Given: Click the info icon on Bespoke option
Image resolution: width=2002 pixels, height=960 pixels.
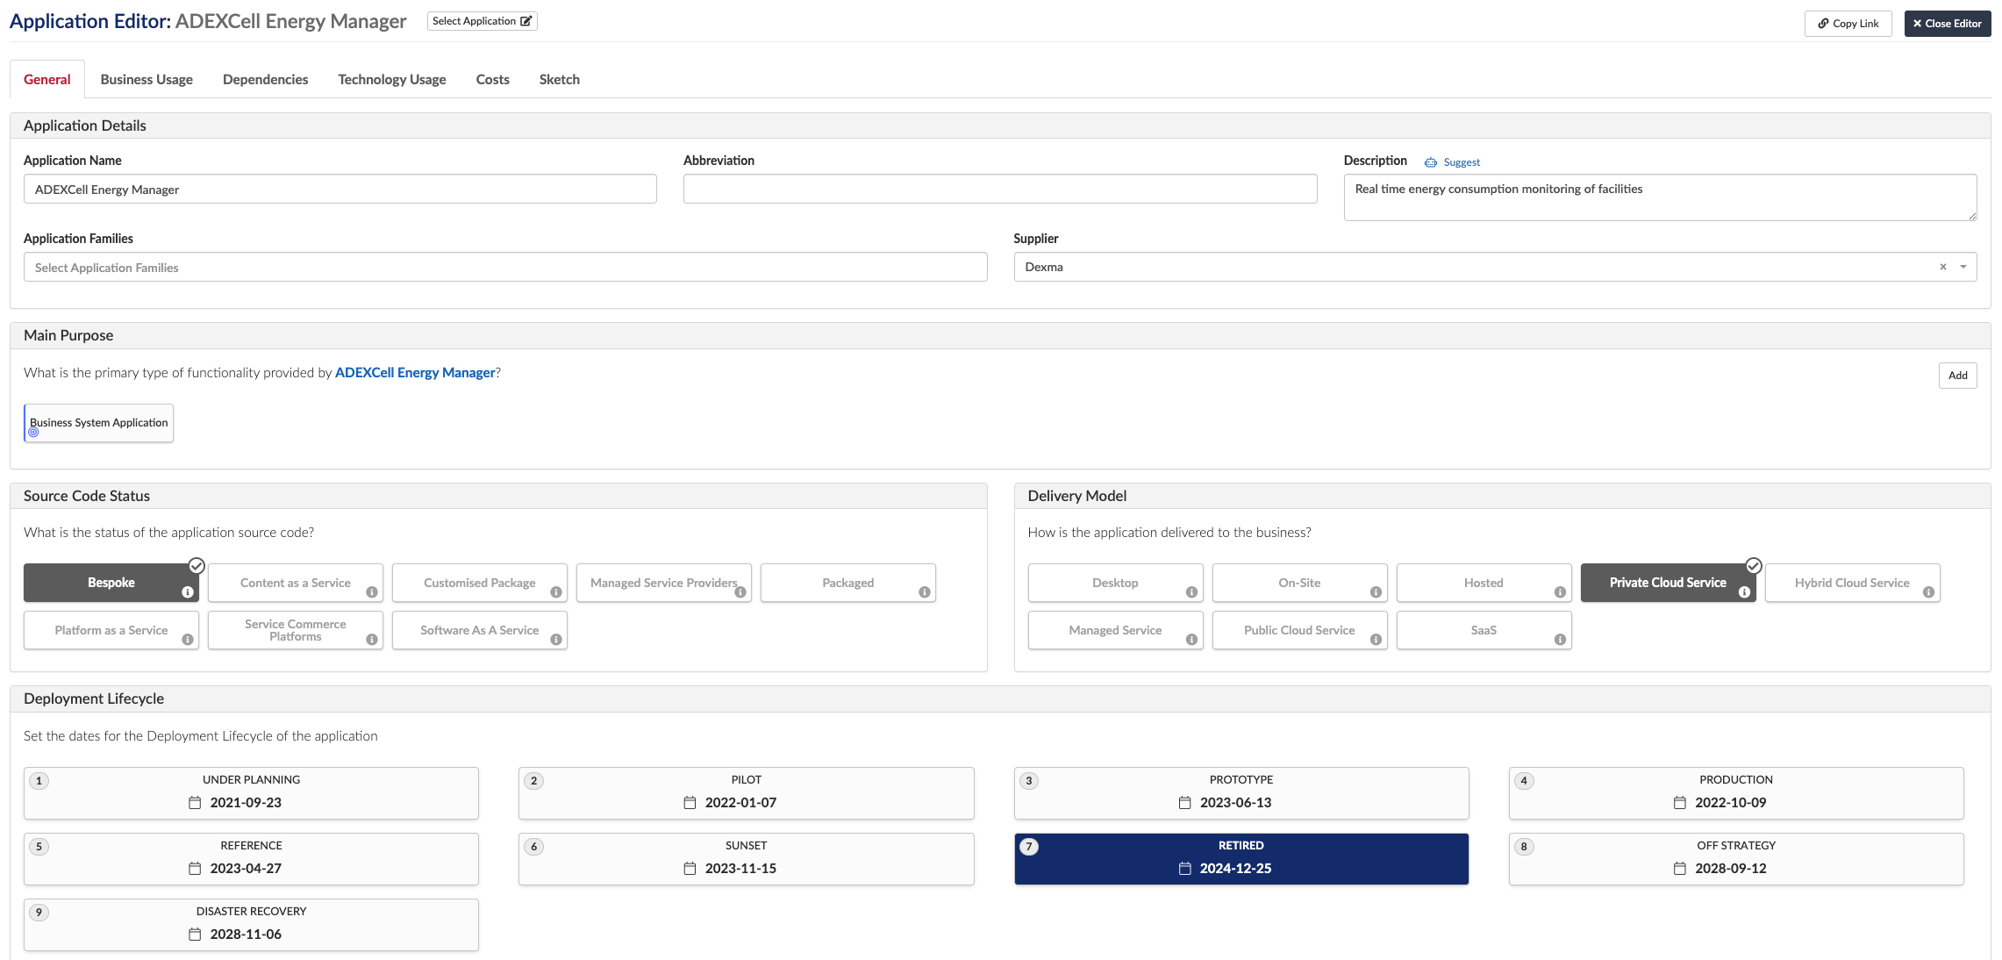Looking at the screenshot, I should (187, 592).
